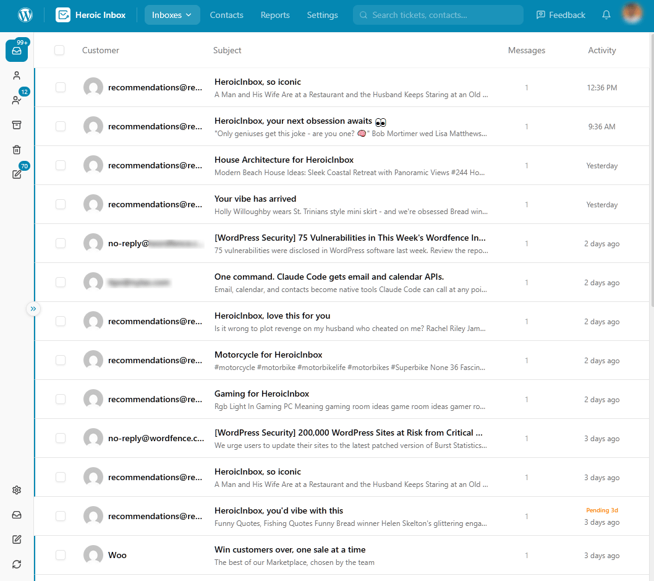The width and height of the screenshot is (654, 581).
Task: Click avatar on '75 Vulnerabilities' Wordfence row
Action: coord(93,243)
